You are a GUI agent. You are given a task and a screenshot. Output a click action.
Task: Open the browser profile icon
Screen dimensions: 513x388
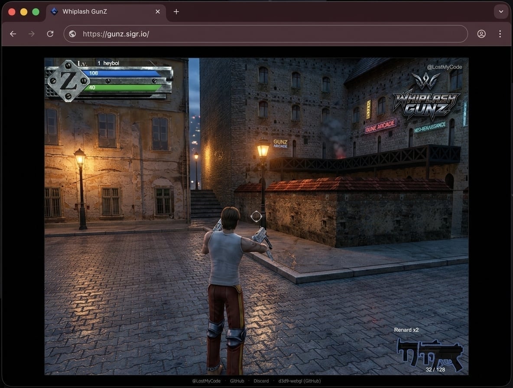point(481,34)
